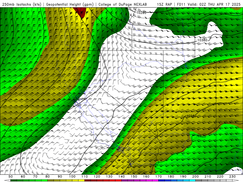Click the 160 value on the color scale
The height and width of the screenshot is (182, 243).
pyautogui.click(x=146, y=177)
